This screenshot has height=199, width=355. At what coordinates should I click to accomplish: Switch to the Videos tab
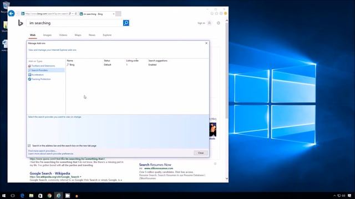(63, 35)
